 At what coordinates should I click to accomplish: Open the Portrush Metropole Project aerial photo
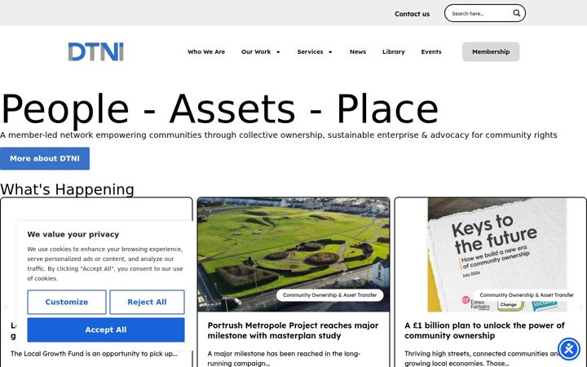coord(293,254)
